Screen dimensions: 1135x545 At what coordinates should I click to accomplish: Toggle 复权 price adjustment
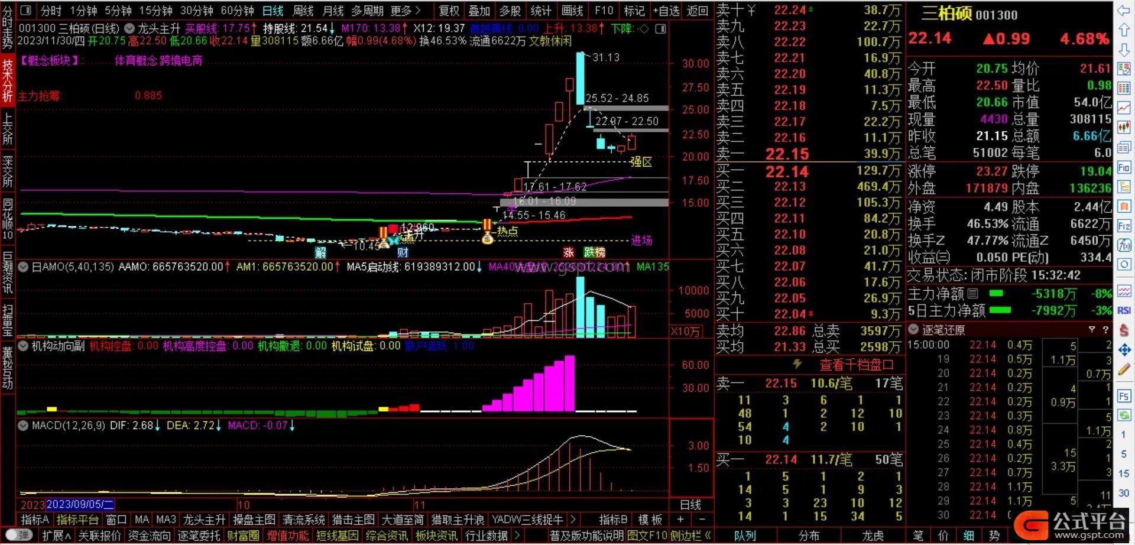click(x=449, y=11)
